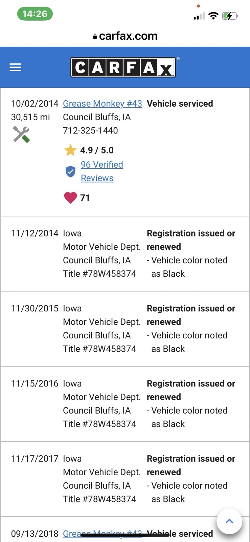Tap the pink heart favorites icon
Image resolution: width=250 pixels, height=542 pixels.
[70, 197]
